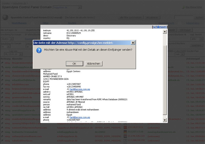Click sender lm@werbe-trommel.de in log
Screen dimensions: 205x144
25,132
